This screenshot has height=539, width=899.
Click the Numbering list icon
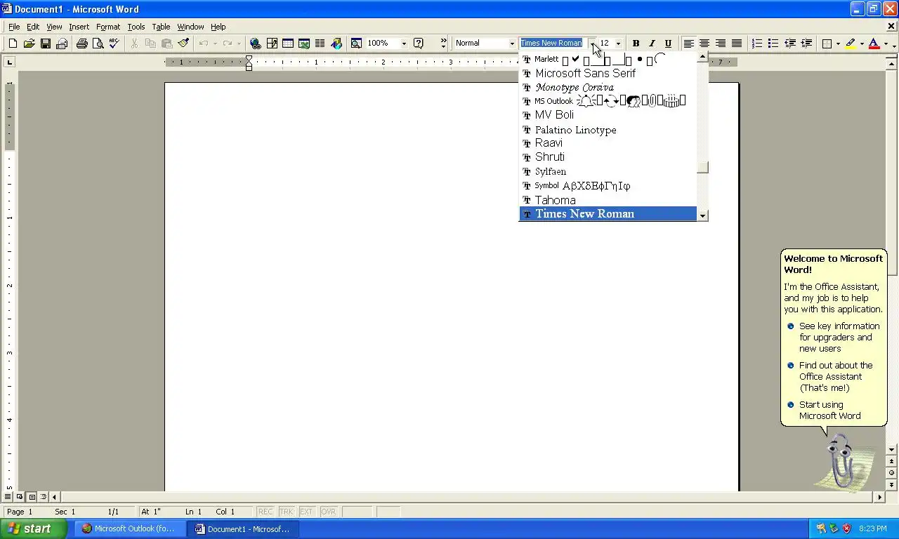tap(757, 44)
